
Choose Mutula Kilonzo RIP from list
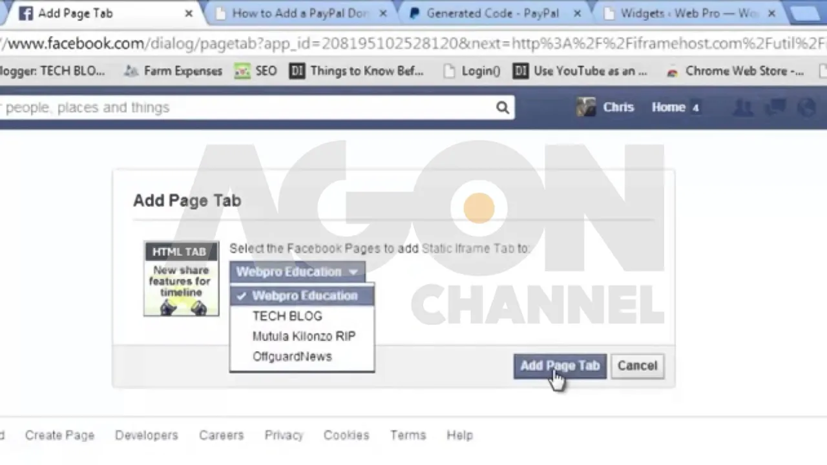tap(302, 336)
